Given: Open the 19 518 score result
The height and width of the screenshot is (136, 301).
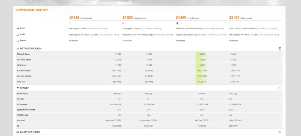Looking at the screenshot, I should pyautogui.click(x=74, y=18).
